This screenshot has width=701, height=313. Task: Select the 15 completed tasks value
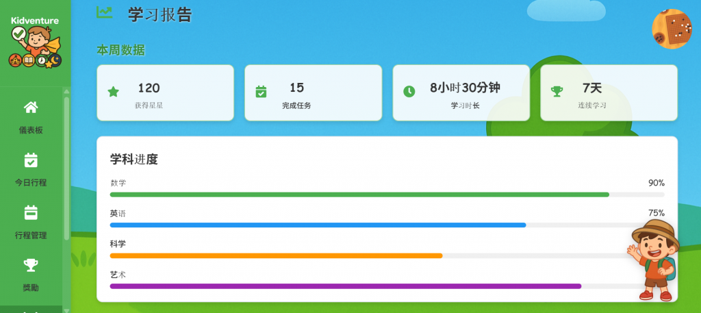point(297,87)
